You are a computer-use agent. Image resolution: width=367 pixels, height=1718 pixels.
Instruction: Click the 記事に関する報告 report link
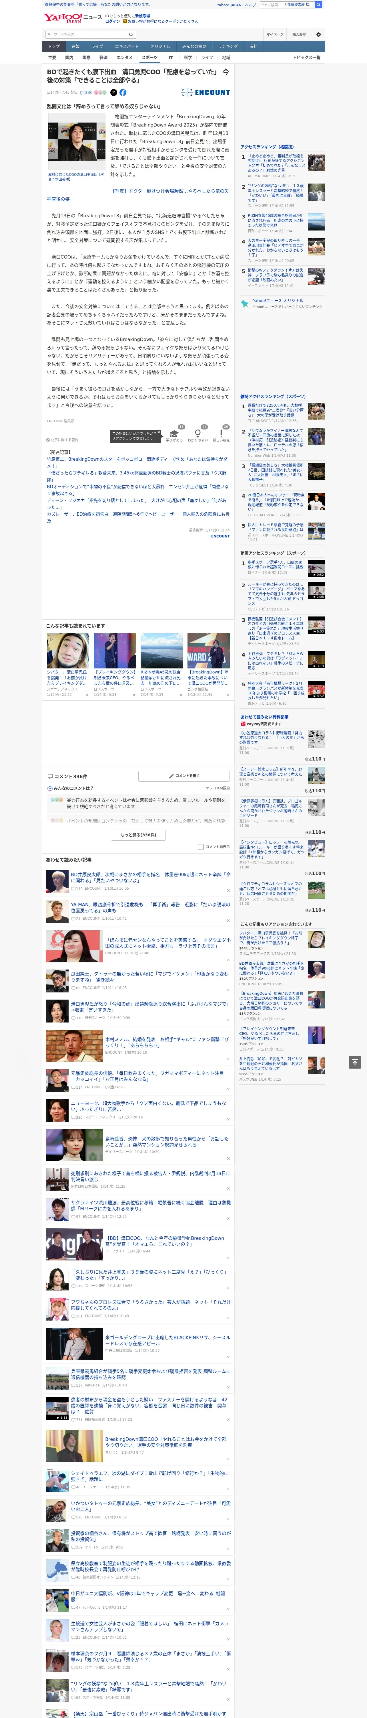pyautogui.click(x=63, y=440)
